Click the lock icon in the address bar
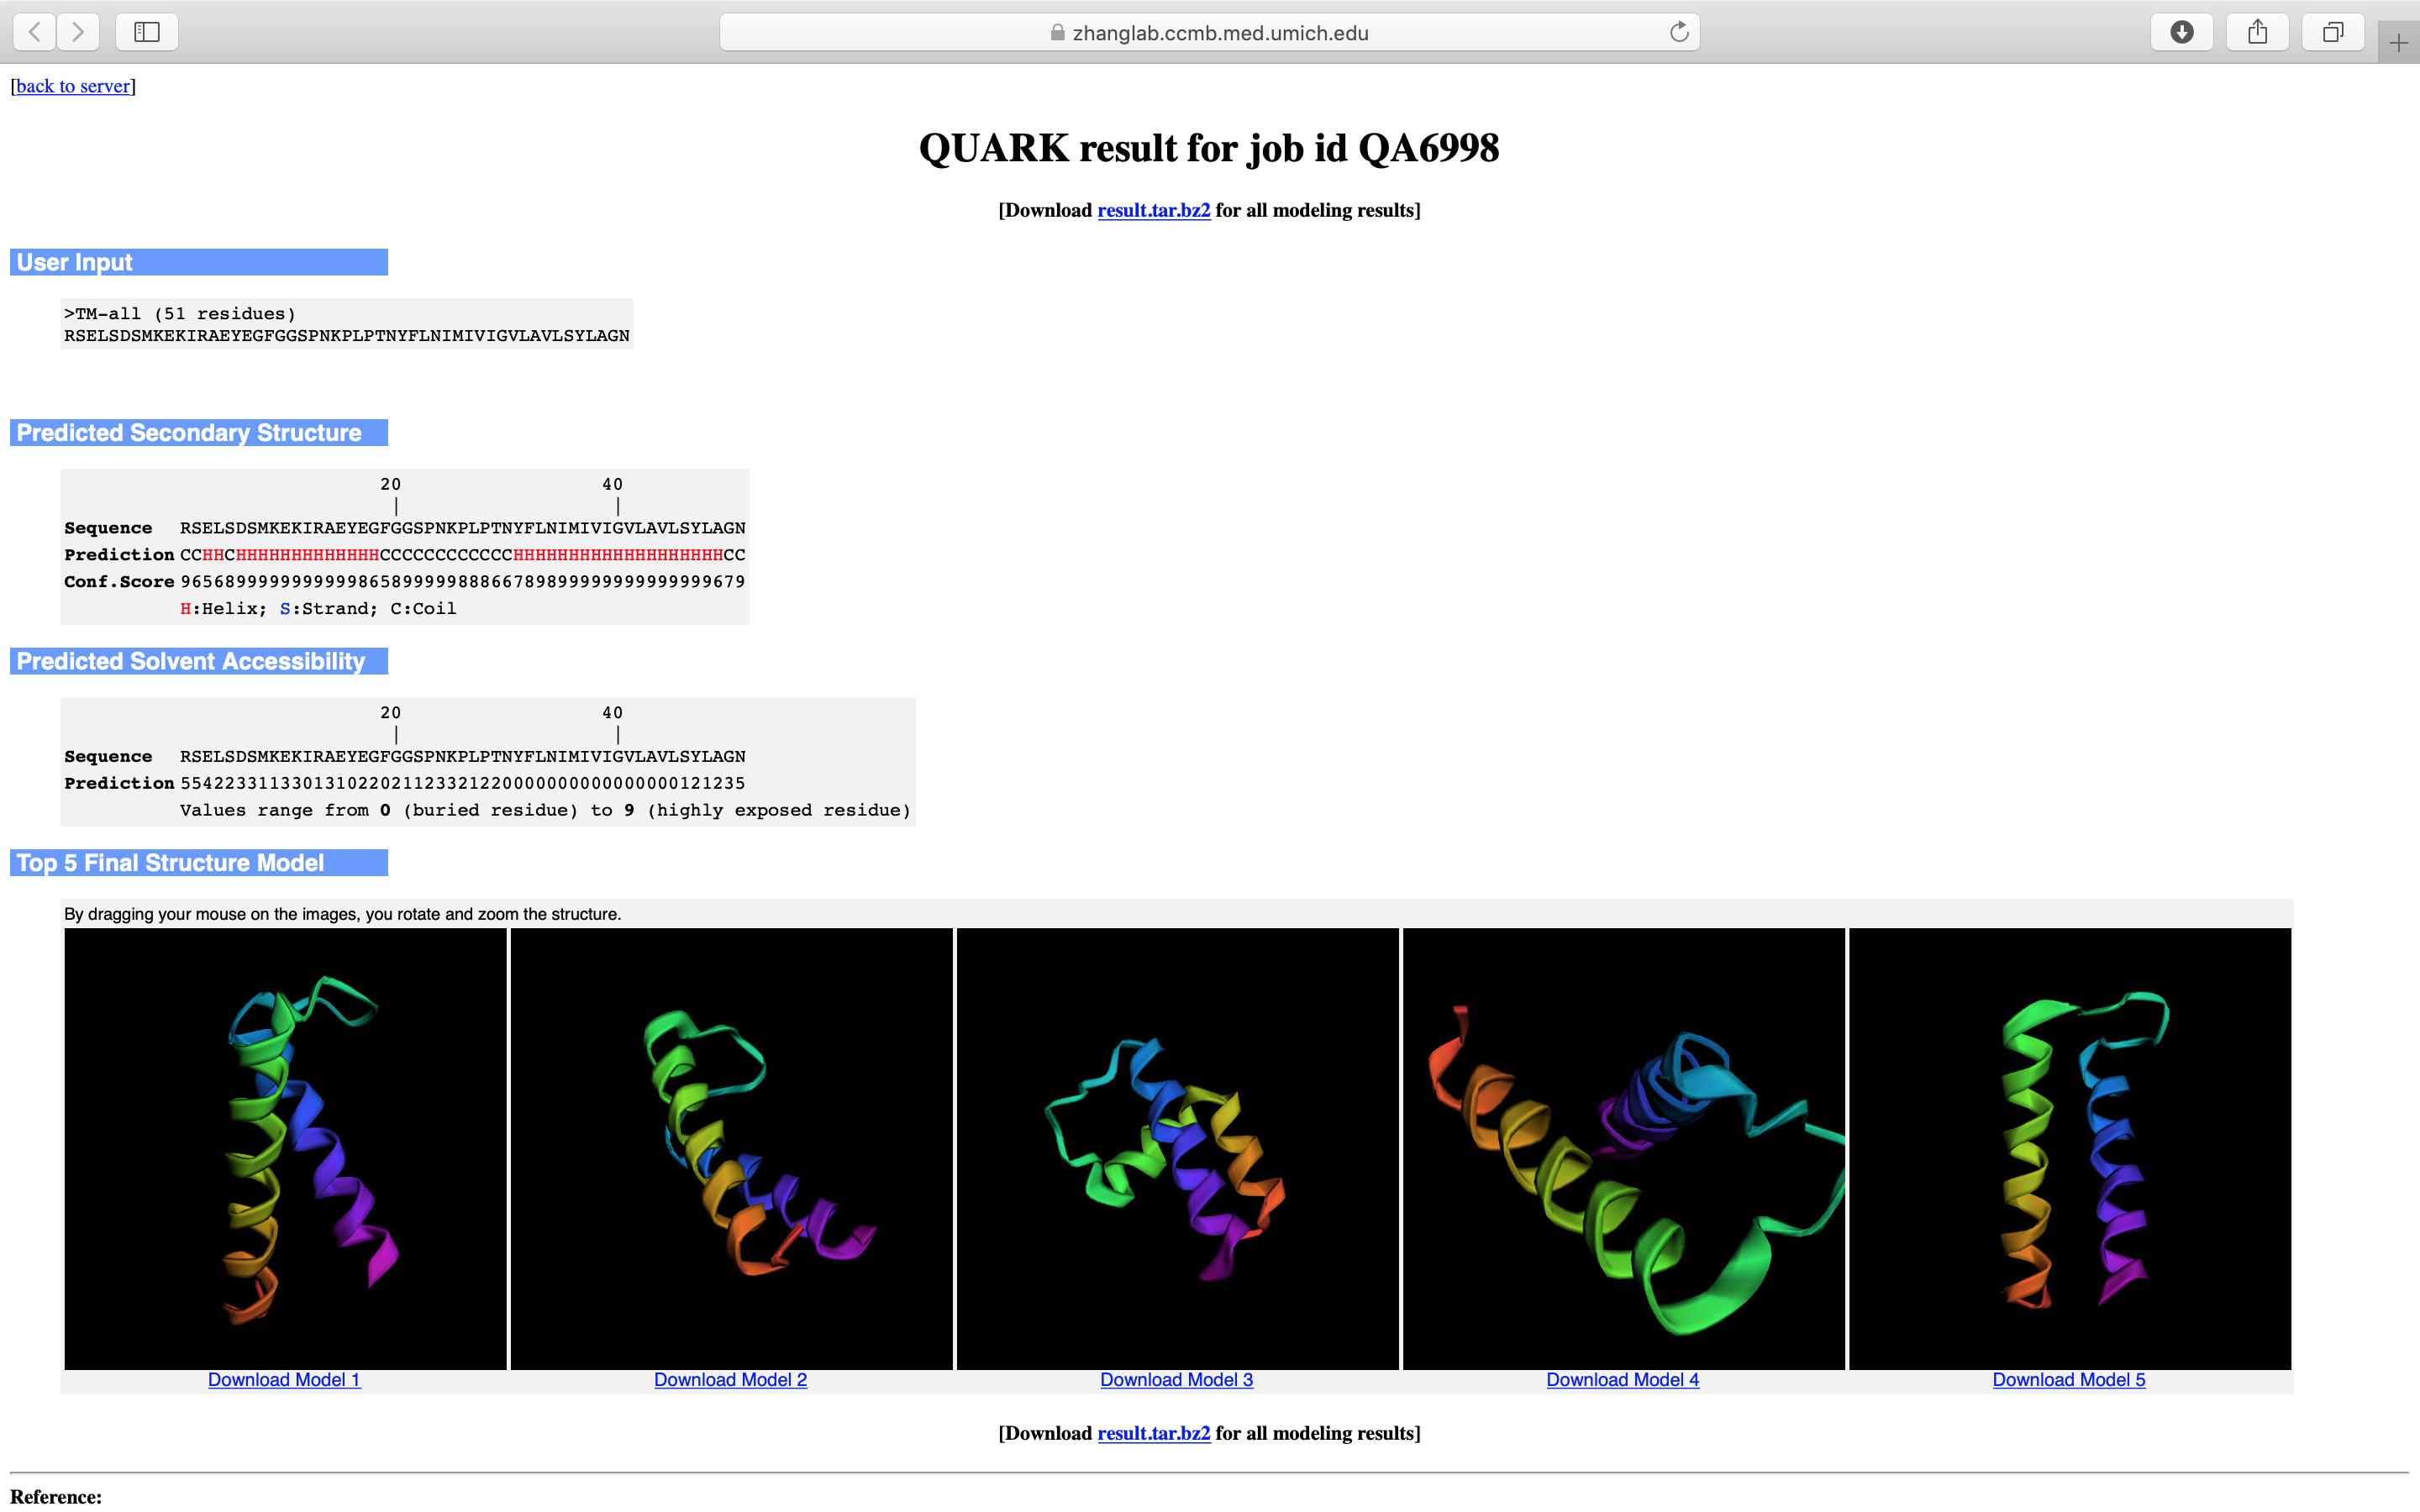Viewport: 2420px width, 1512px height. click(1057, 33)
